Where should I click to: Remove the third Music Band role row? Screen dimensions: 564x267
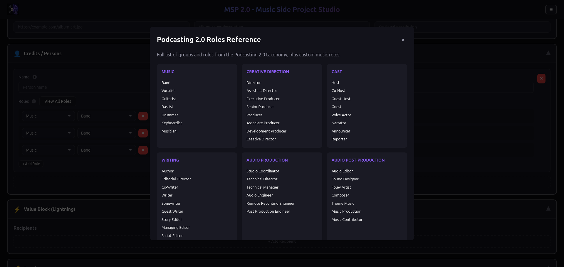pos(143,150)
